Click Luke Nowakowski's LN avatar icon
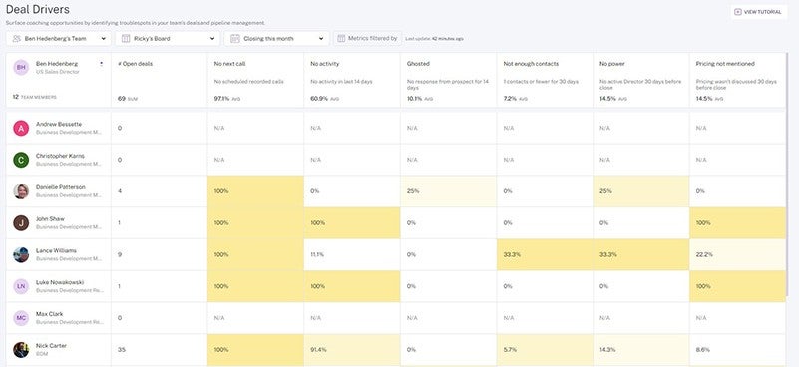 point(21,286)
